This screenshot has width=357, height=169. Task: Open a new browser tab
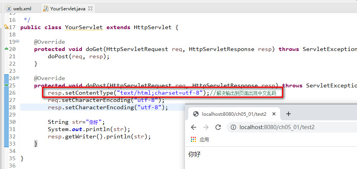point(288,114)
